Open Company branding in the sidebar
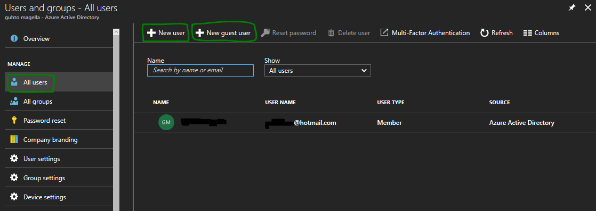Image resolution: width=596 pixels, height=211 pixels. tap(59, 139)
